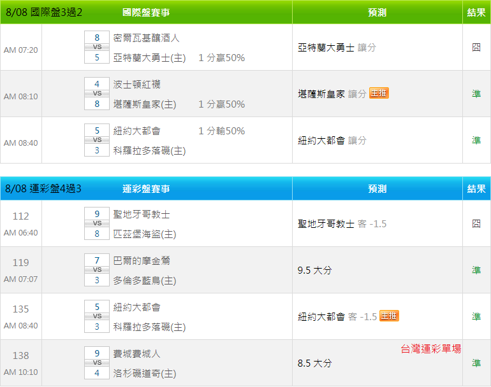Click the 囧 result for 聖地牙哥教士 prediction
This screenshot has height=387, width=491.
coord(476,224)
